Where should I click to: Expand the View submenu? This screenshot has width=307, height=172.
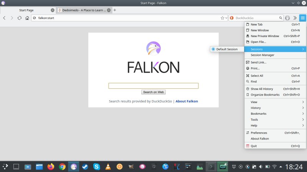(275, 102)
